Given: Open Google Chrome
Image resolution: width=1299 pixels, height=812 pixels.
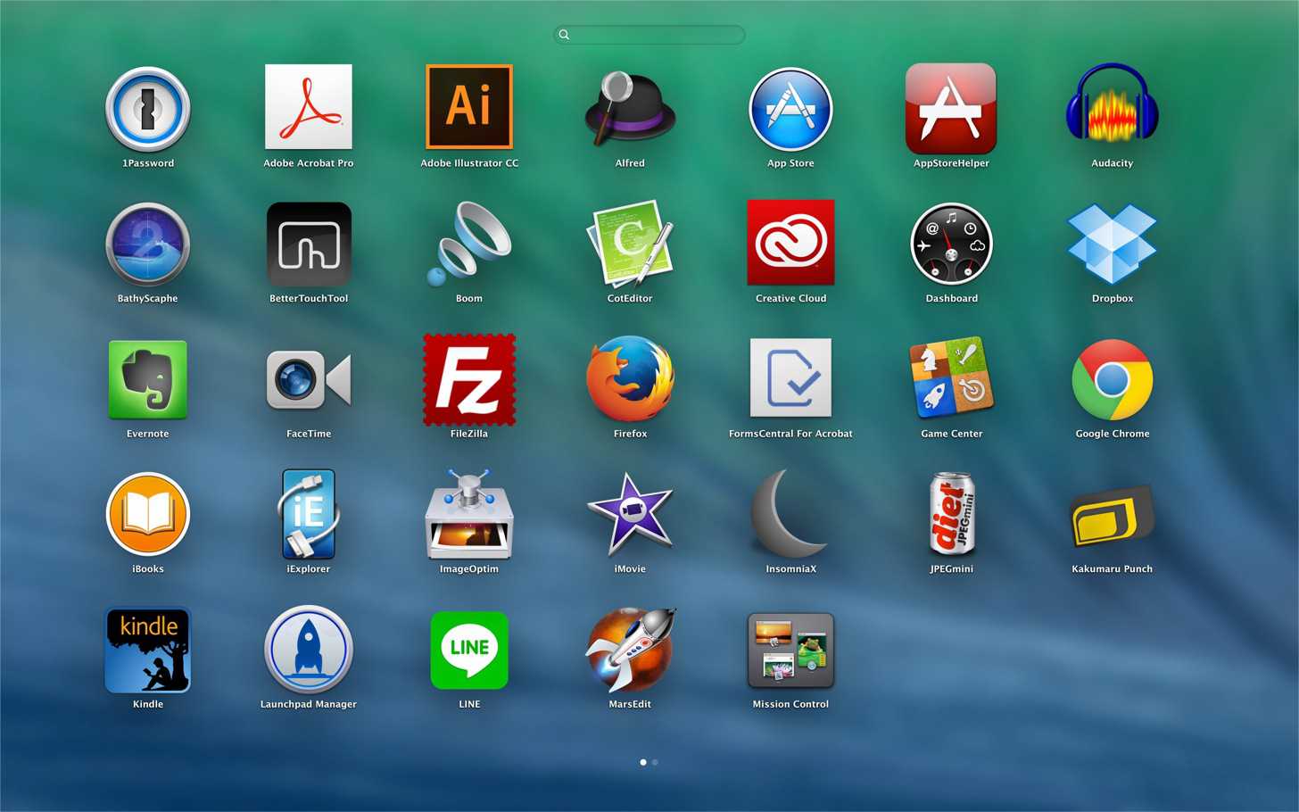Looking at the screenshot, I should [1112, 379].
